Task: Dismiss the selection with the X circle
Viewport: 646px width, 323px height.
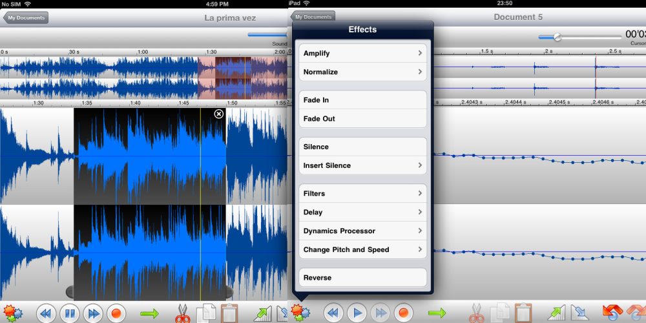Action: click(x=218, y=114)
